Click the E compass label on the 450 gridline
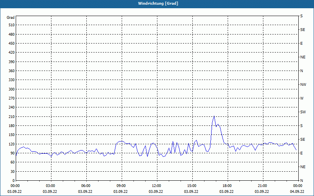This screenshot has height=196, width=314. 301,44
